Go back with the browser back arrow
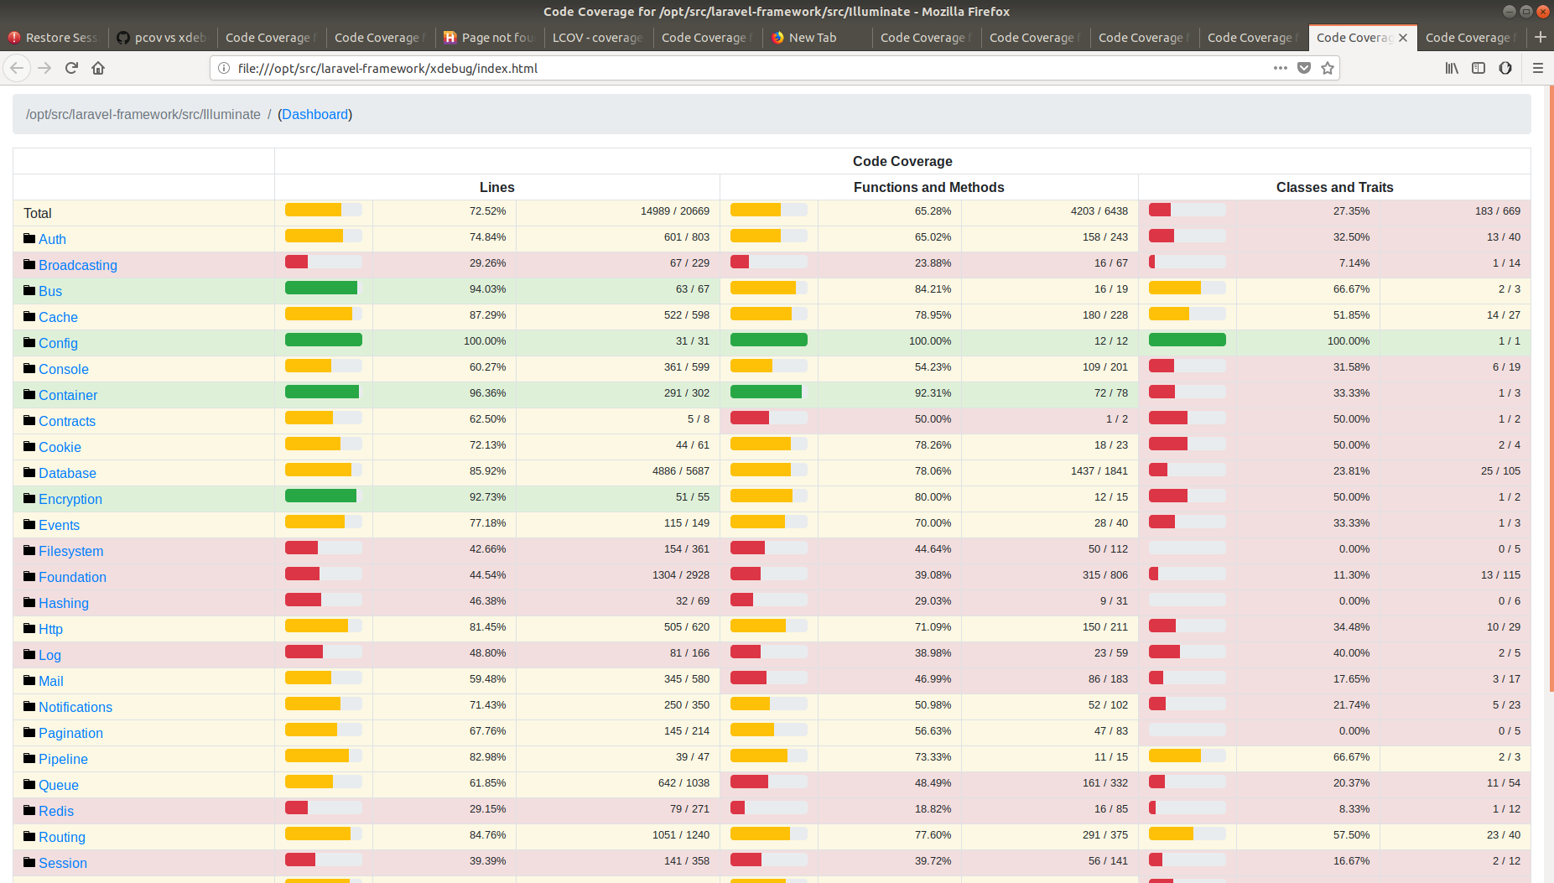Image resolution: width=1554 pixels, height=883 pixels. (17, 68)
